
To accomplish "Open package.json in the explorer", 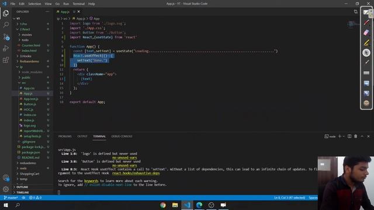I will [31, 152].
